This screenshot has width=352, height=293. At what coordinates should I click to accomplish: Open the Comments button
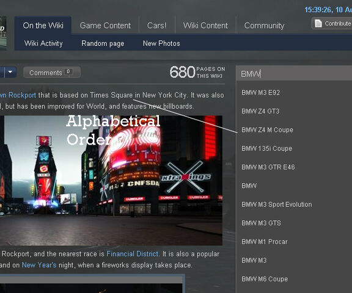tap(52, 73)
